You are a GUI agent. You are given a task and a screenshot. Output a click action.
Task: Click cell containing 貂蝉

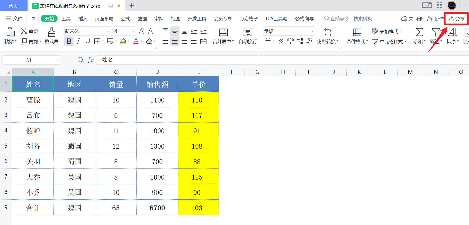coord(33,130)
